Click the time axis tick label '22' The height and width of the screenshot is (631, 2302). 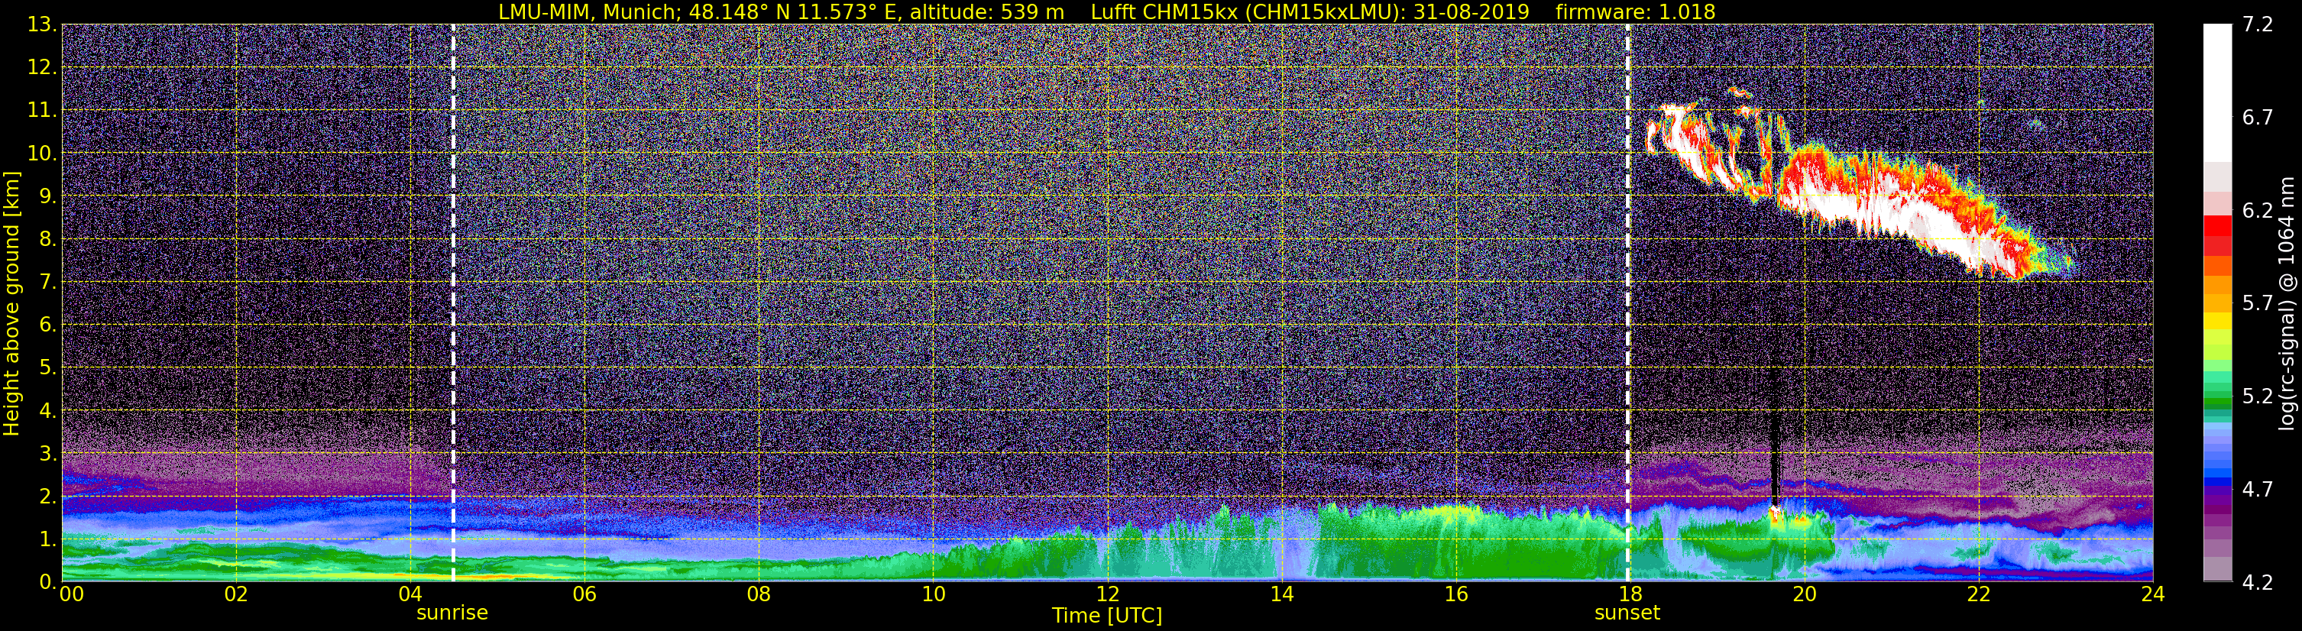click(x=1979, y=595)
